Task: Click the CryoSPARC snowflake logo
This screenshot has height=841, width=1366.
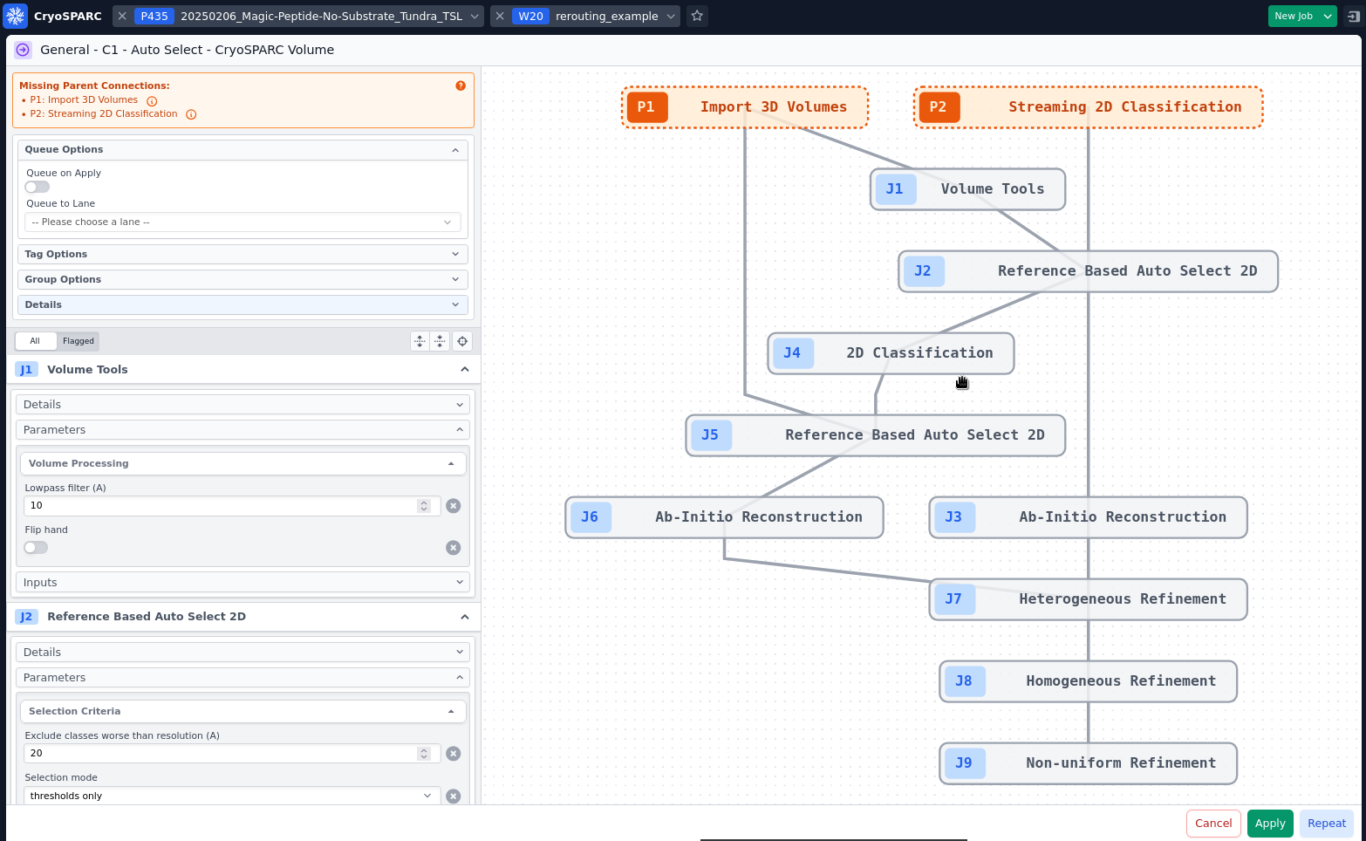Action: coord(16,16)
